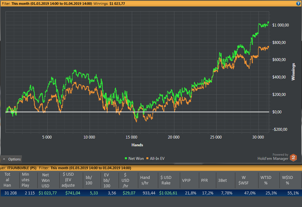Click the 5 000 hands x-axis label
Image resolution: width=302 pixels, height=207 pixels.
[x=47, y=137]
